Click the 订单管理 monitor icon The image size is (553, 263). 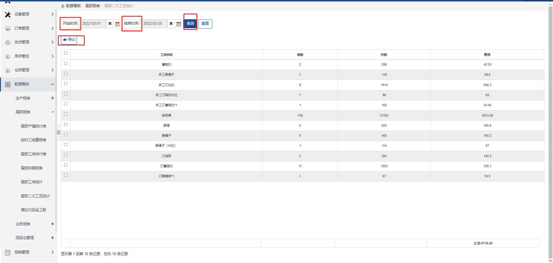(8, 28)
